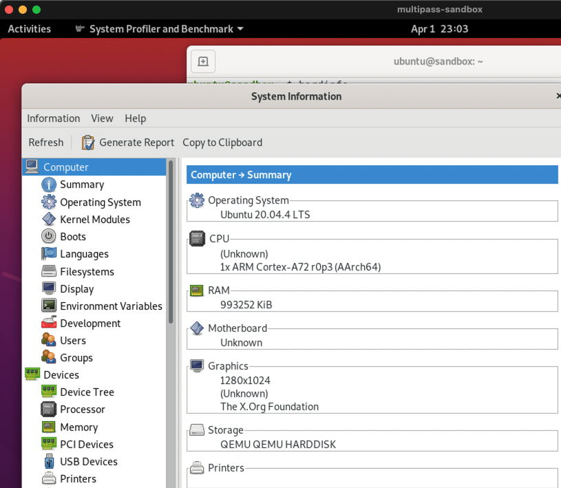Click the USB Devices icon
Image resolution: width=561 pixels, height=488 pixels.
49,461
